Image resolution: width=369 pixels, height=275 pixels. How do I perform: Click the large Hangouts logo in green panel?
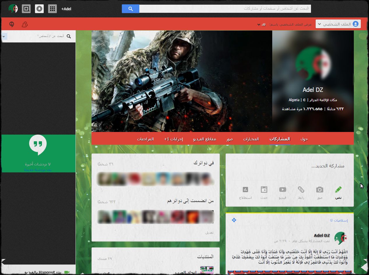coord(38,145)
